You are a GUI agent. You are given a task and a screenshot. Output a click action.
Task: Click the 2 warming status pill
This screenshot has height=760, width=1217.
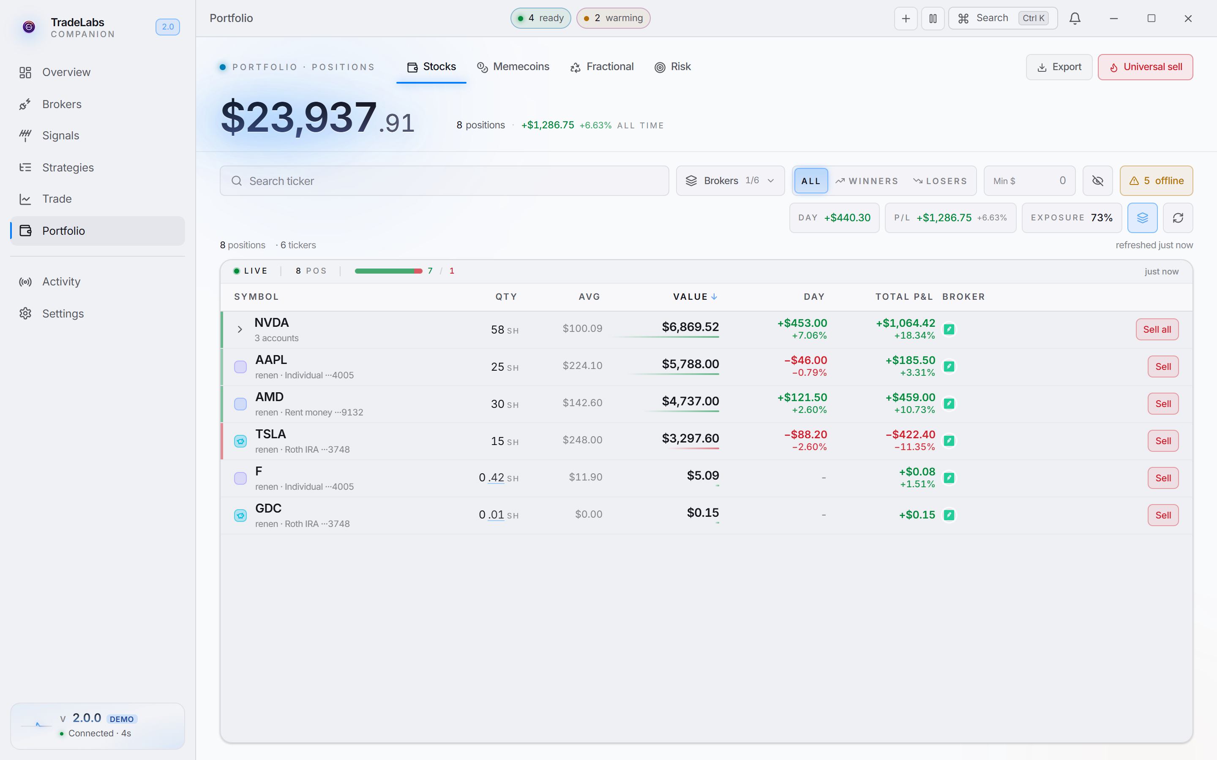[x=613, y=18]
